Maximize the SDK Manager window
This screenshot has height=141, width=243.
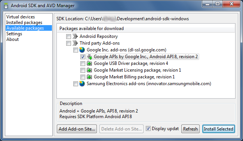218,4
